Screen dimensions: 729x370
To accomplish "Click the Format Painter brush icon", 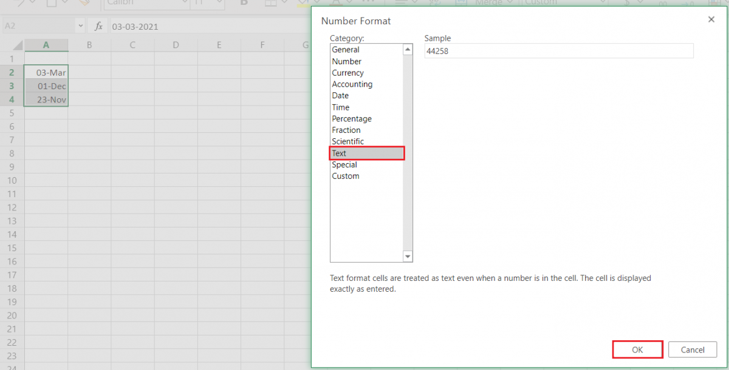I will (x=83, y=2).
